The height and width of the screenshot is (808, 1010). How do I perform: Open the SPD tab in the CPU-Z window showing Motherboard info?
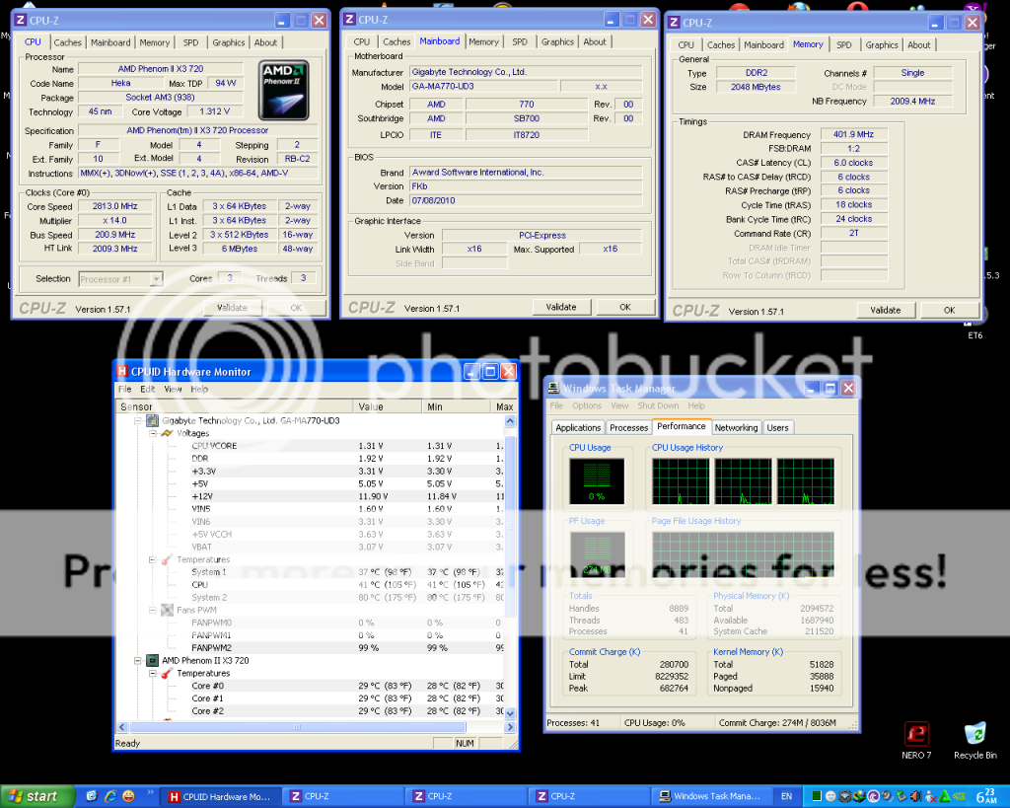[x=520, y=41]
